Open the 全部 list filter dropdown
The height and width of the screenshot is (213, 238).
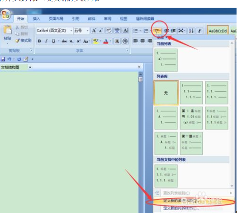[x=162, y=37]
